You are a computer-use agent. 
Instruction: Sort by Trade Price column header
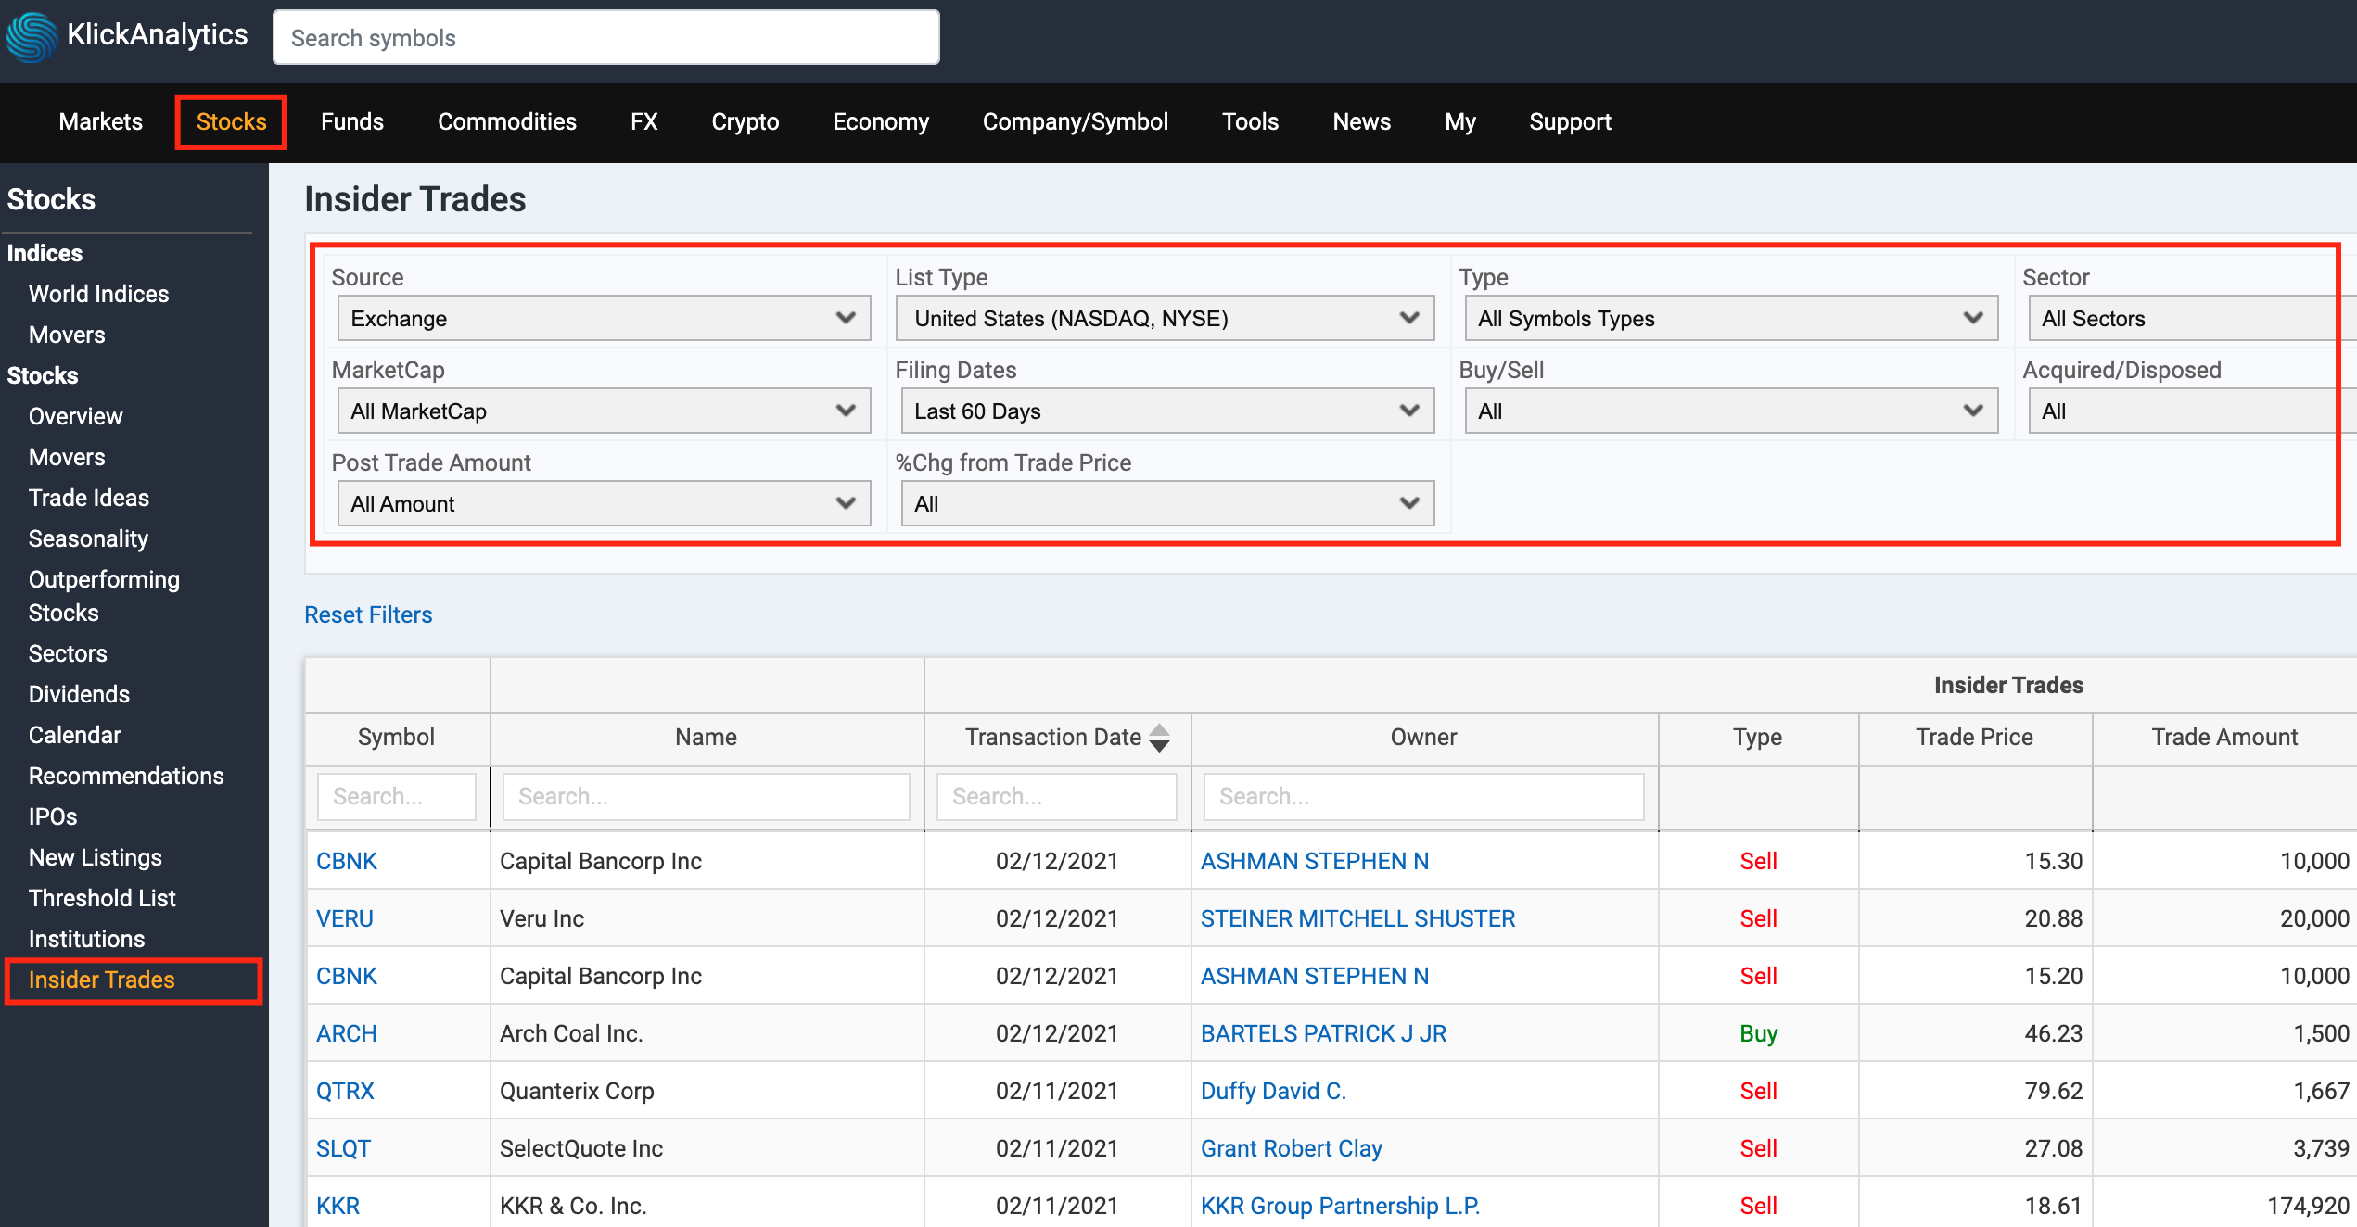[x=1974, y=738]
